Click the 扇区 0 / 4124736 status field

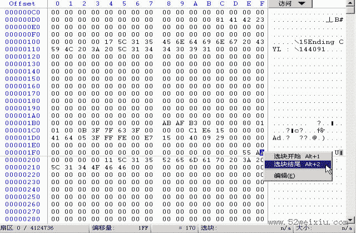click(44, 228)
